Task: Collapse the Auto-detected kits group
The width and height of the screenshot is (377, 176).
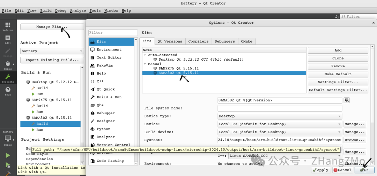Action: tap(145, 55)
